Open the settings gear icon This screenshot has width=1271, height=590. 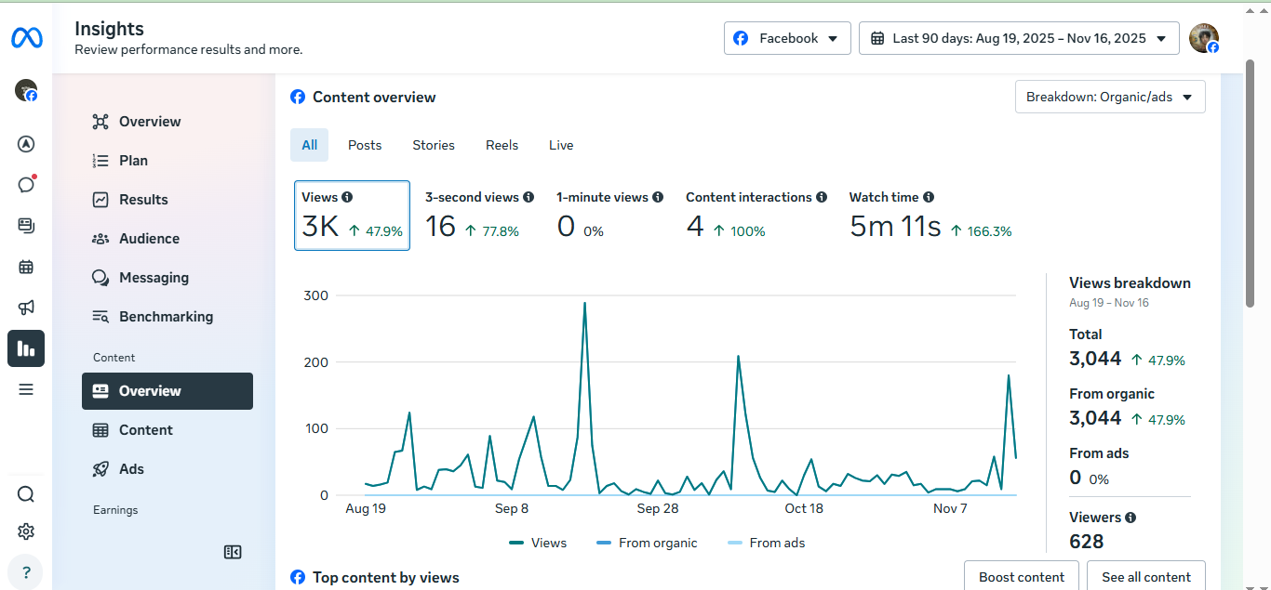[26, 531]
